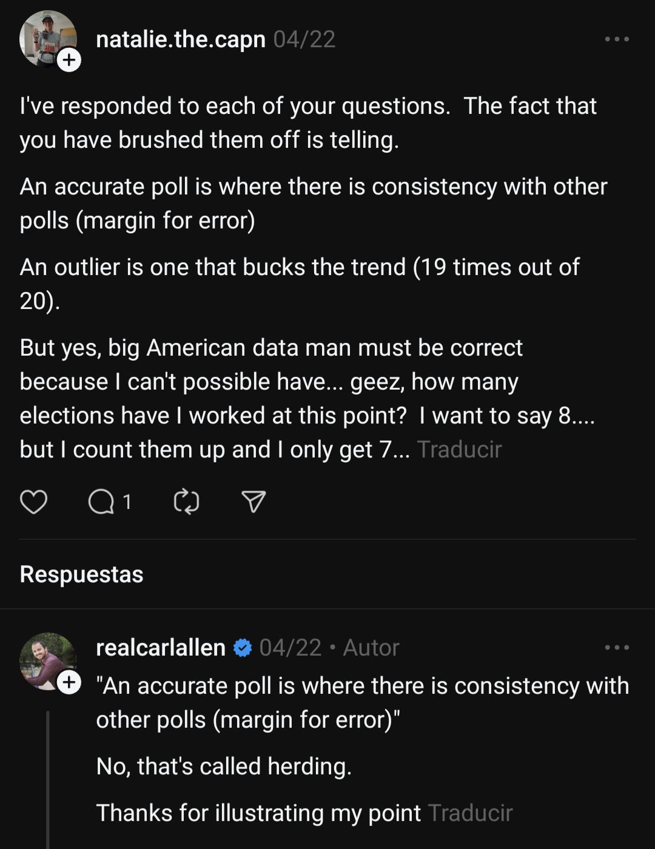The image size is (655, 849).
Task: Open reply text 'No, that's called herding.'
Action: [x=224, y=767]
